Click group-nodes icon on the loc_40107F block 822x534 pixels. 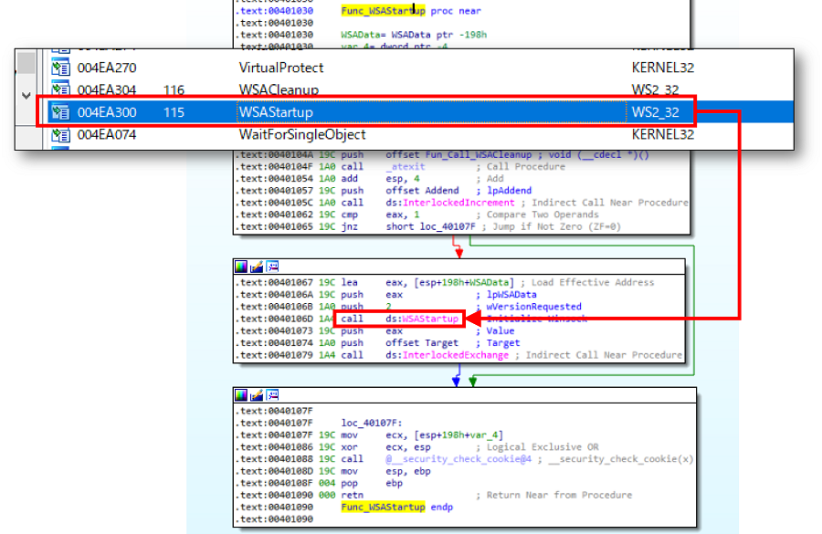(x=272, y=394)
